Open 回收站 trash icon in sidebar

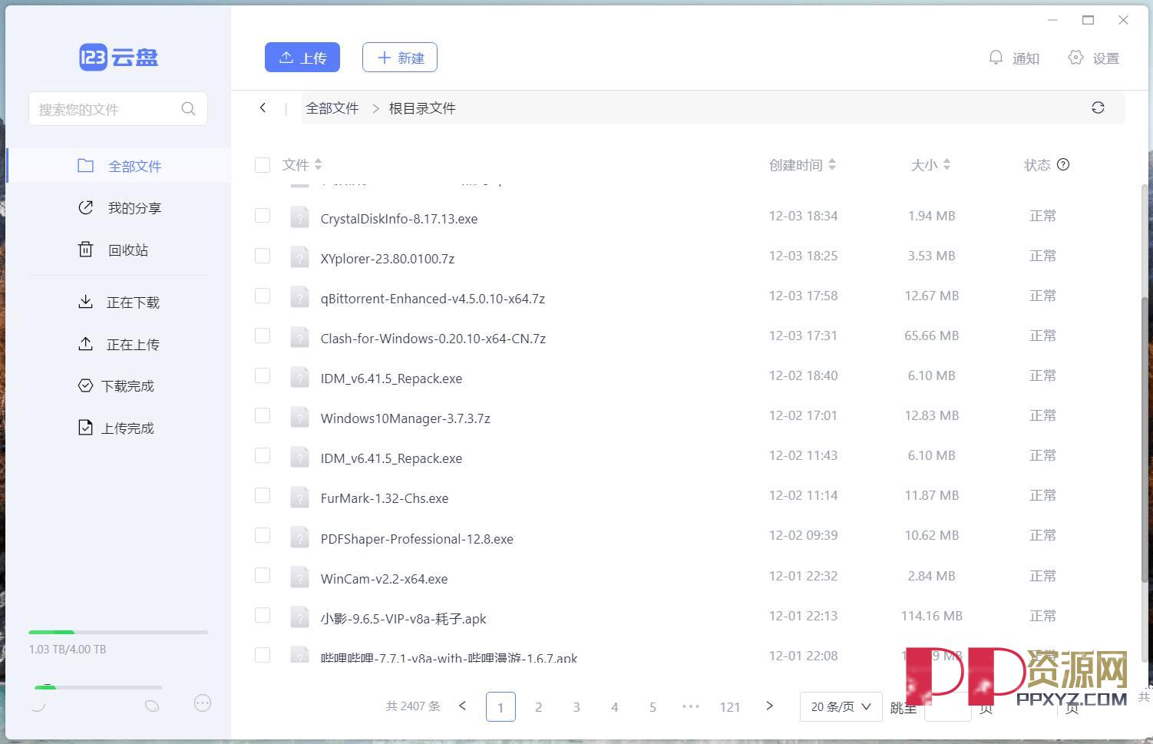click(85, 250)
